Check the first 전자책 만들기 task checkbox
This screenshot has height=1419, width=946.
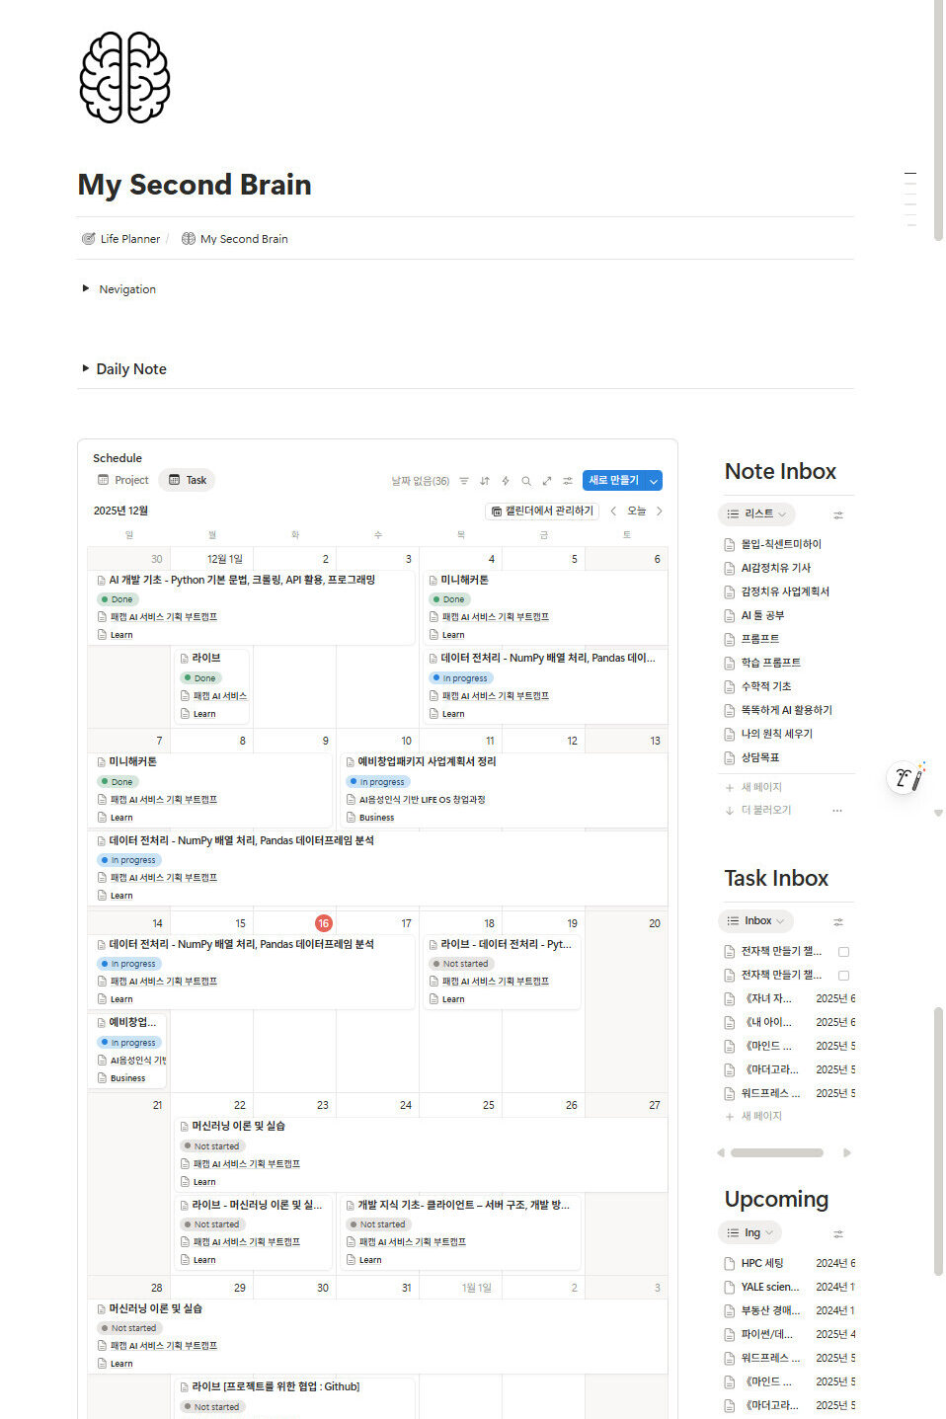(x=843, y=952)
